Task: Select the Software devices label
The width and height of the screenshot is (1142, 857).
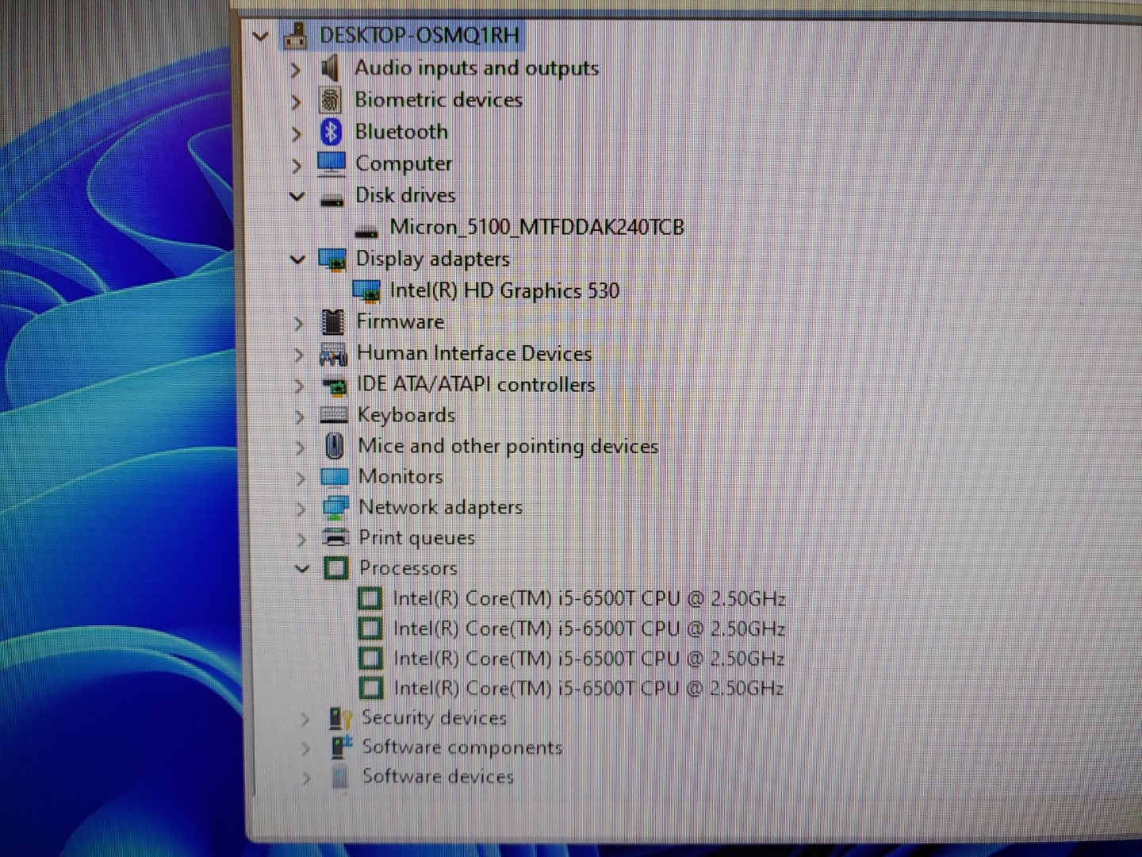Action: (438, 776)
